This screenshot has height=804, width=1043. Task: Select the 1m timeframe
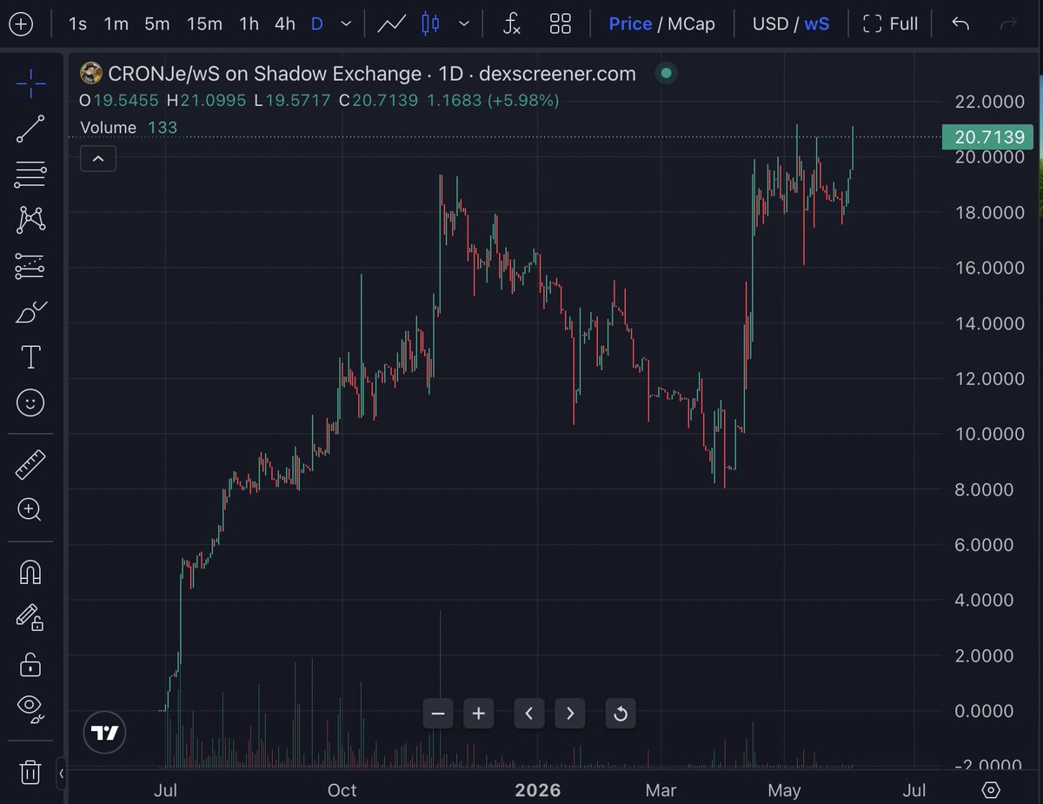[116, 24]
